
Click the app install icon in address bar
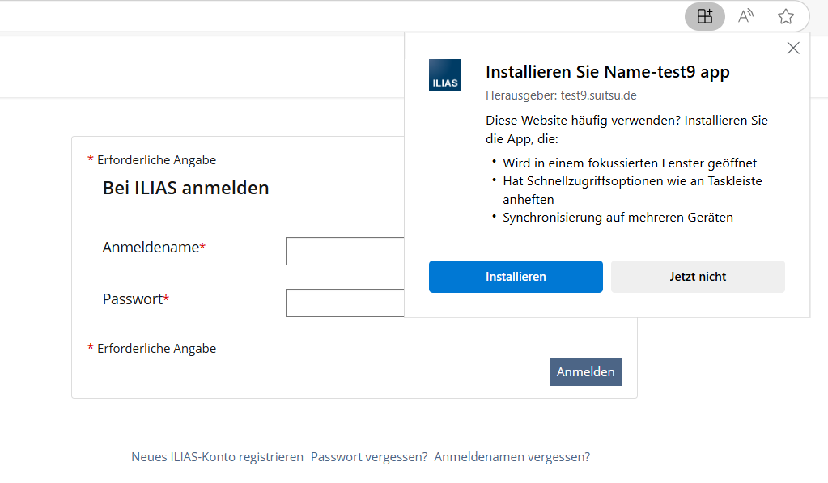(x=705, y=16)
